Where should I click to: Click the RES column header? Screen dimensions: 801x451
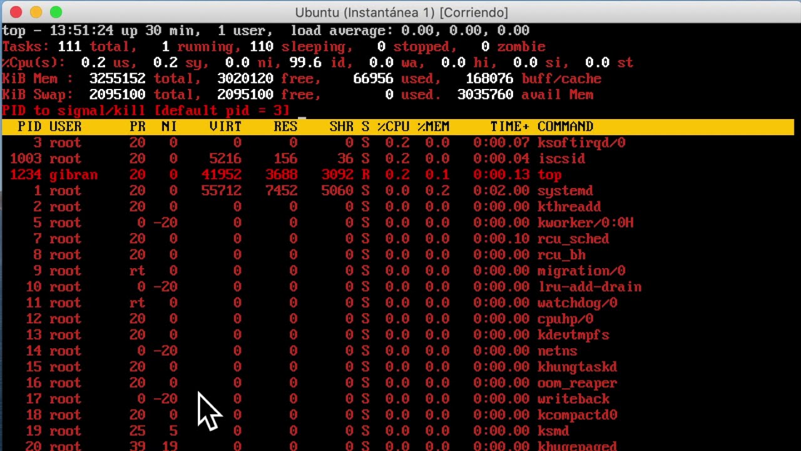[285, 127]
